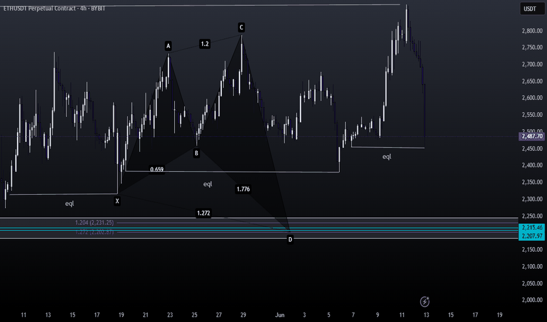Click the 2,800.00 price axis label

pos(532,31)
